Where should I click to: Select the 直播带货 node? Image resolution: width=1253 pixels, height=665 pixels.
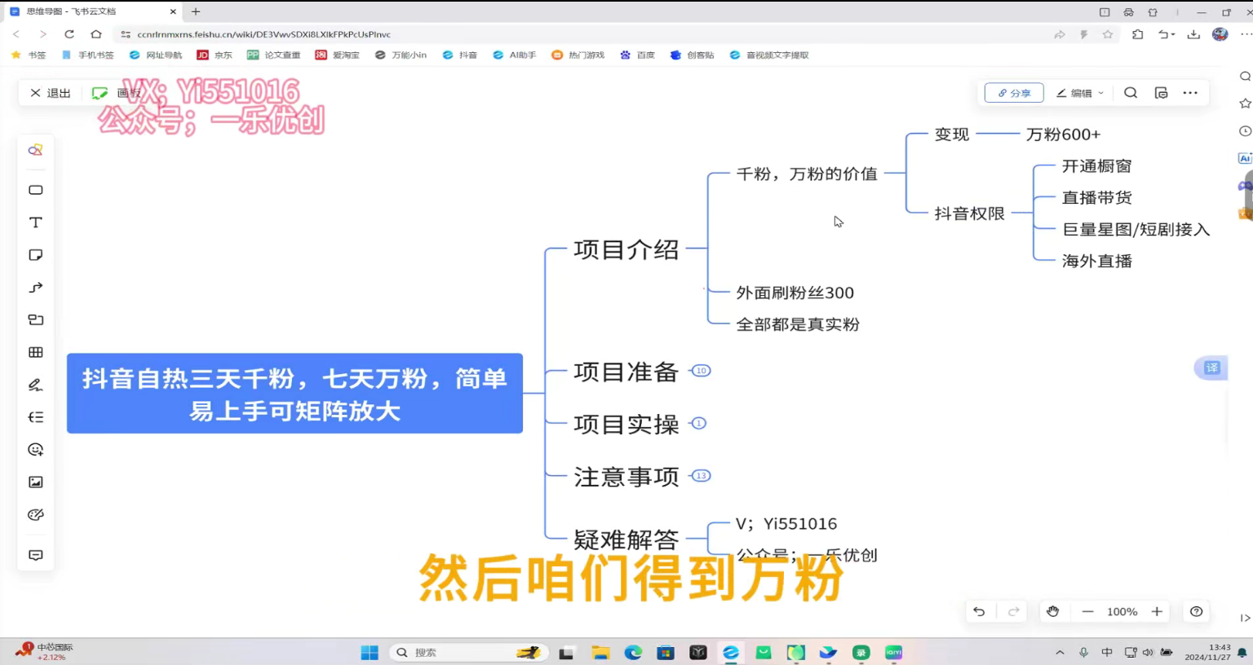(x=1096, y=198)
